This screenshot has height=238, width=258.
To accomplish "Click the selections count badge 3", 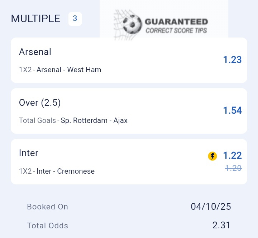I will pyautogui.click(x=75, y=19).
